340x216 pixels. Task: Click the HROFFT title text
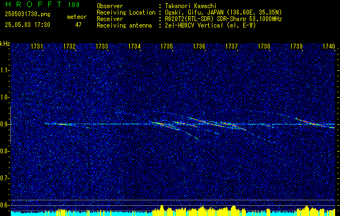pyautogui.click(x=34, y=4)
